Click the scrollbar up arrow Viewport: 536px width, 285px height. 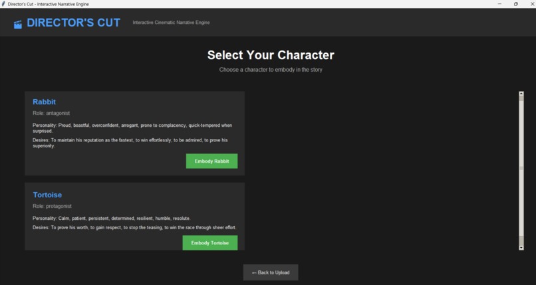(x=521, y=94)
